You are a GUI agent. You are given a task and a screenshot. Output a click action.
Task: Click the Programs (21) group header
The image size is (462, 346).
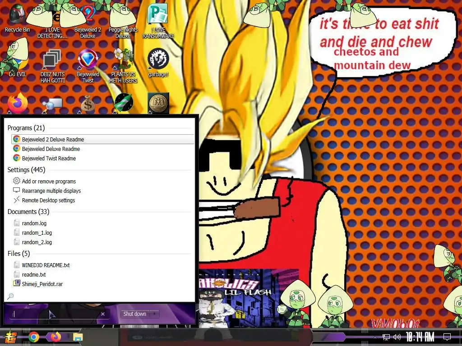26,128
